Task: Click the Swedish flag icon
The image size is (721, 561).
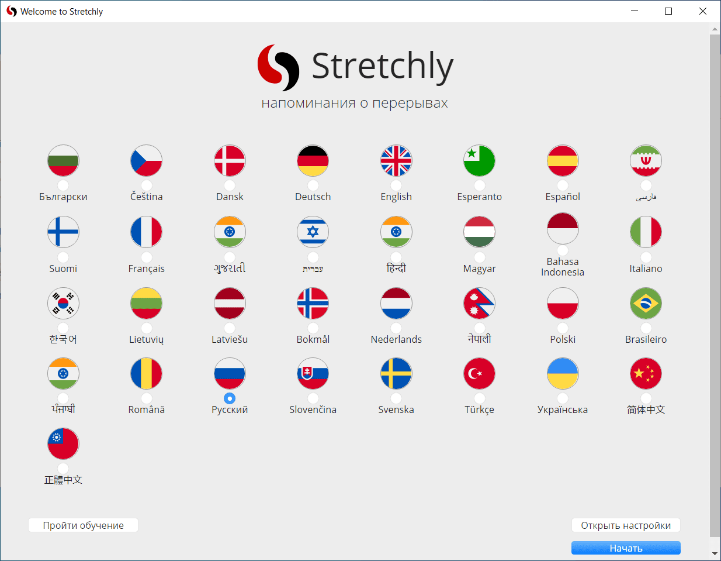Action: [x=396, y=374]
